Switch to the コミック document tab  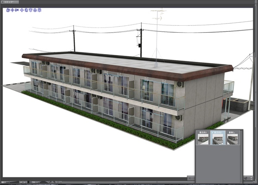tap(10, 2)
